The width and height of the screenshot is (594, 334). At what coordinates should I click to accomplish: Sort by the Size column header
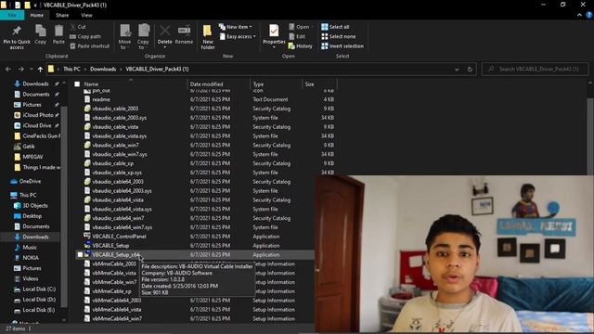309,84
